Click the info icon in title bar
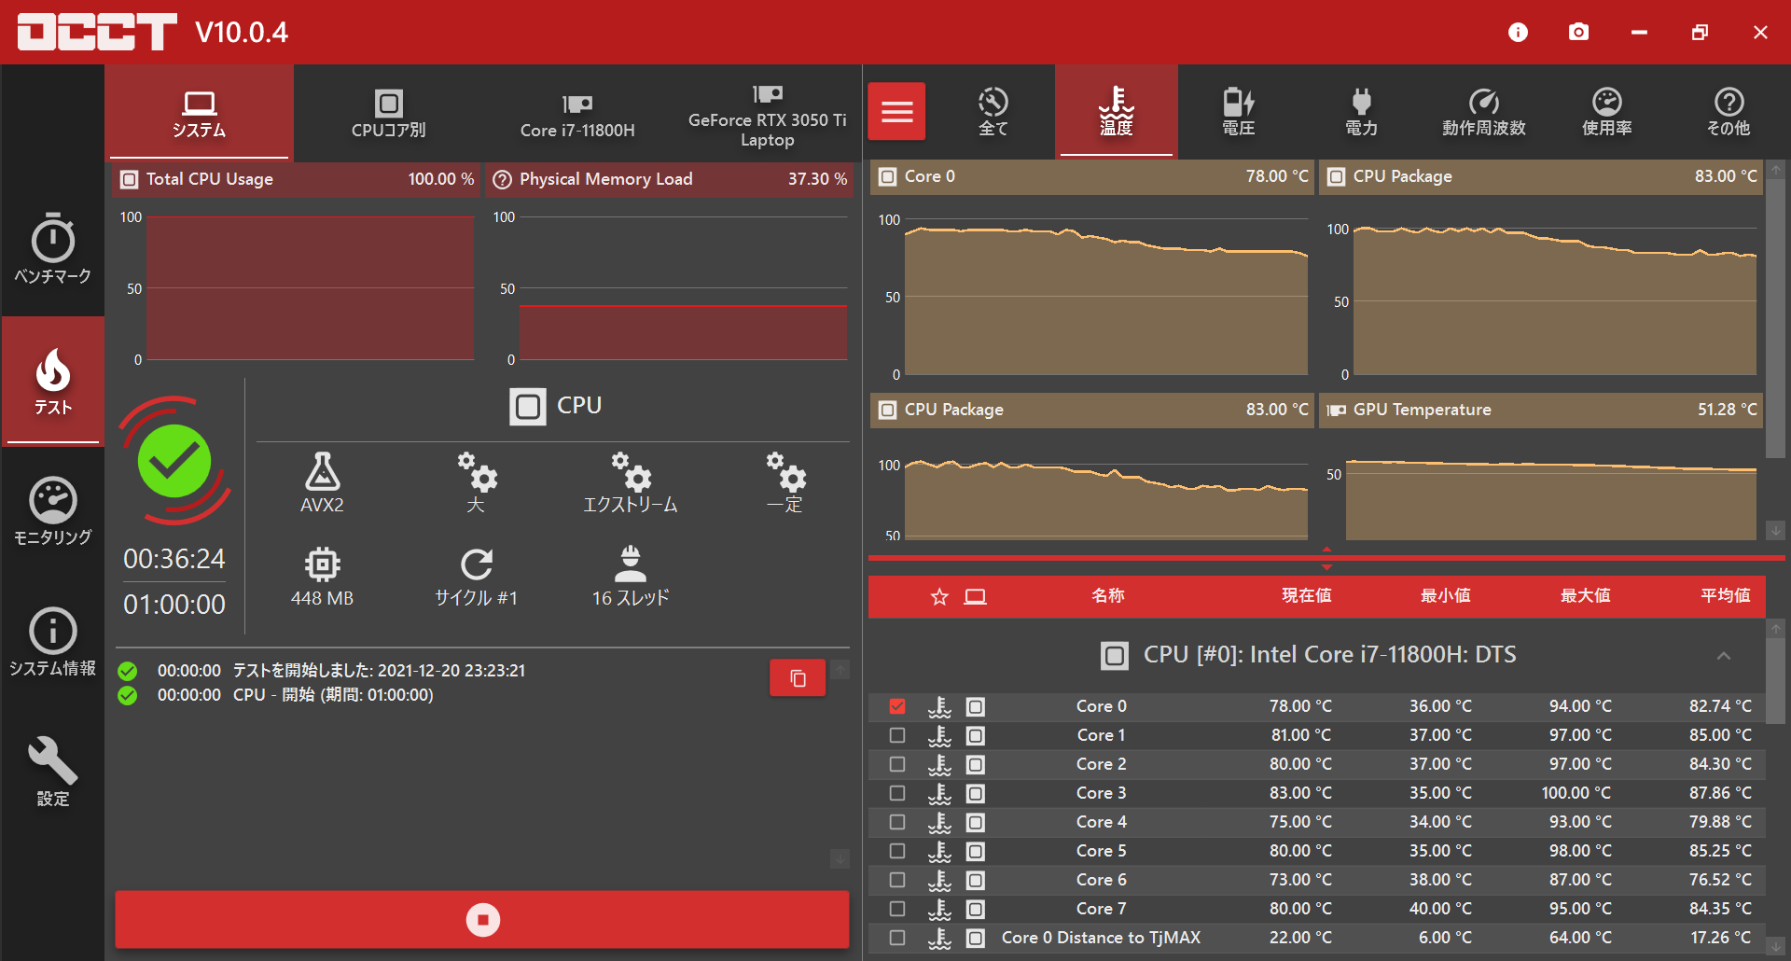 click(x=1518, y=33)
